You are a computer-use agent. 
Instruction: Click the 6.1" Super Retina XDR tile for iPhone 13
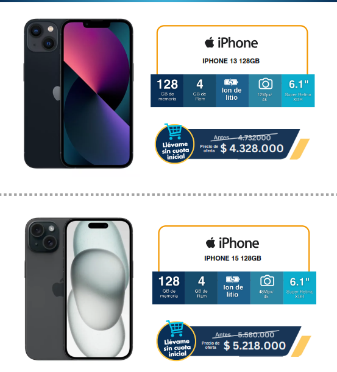pyautogui.click(x=298, y=91)
